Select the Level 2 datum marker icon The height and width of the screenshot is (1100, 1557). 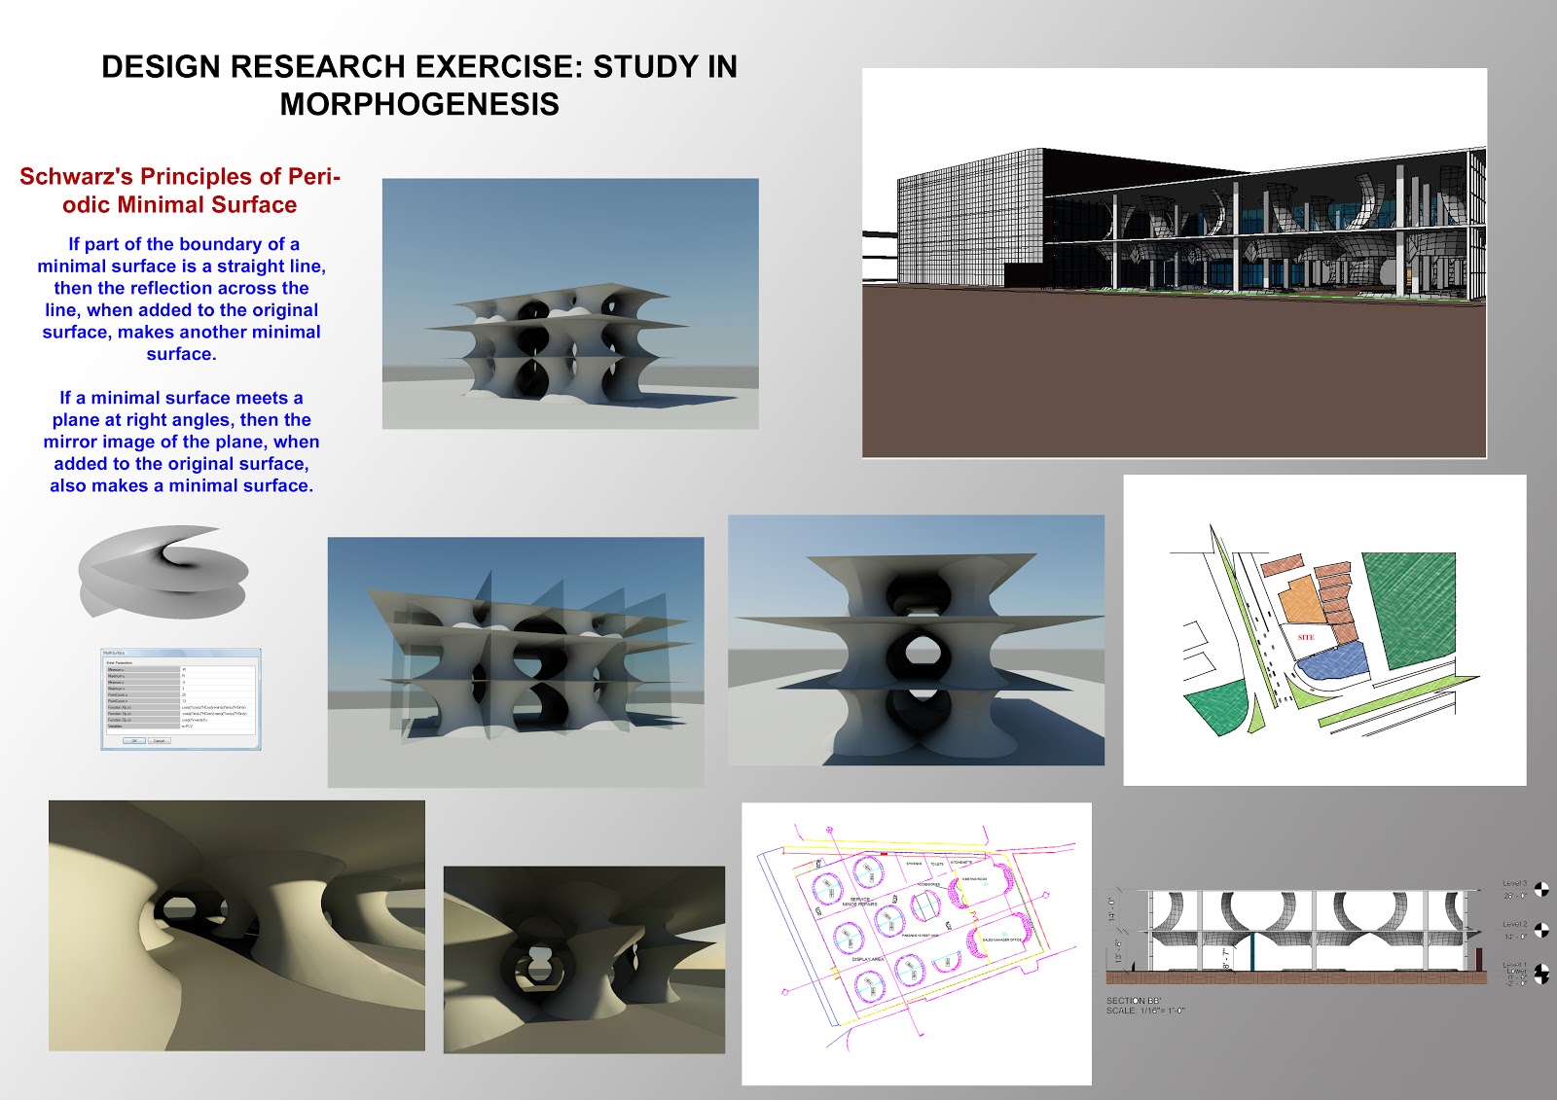coord(1541,930)
